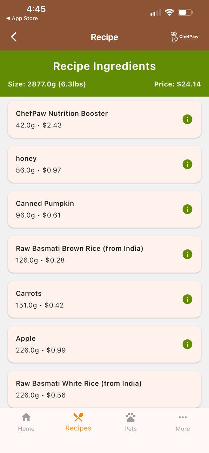
Task: Open Raw Basmati White Rice card
Action: 104,389
